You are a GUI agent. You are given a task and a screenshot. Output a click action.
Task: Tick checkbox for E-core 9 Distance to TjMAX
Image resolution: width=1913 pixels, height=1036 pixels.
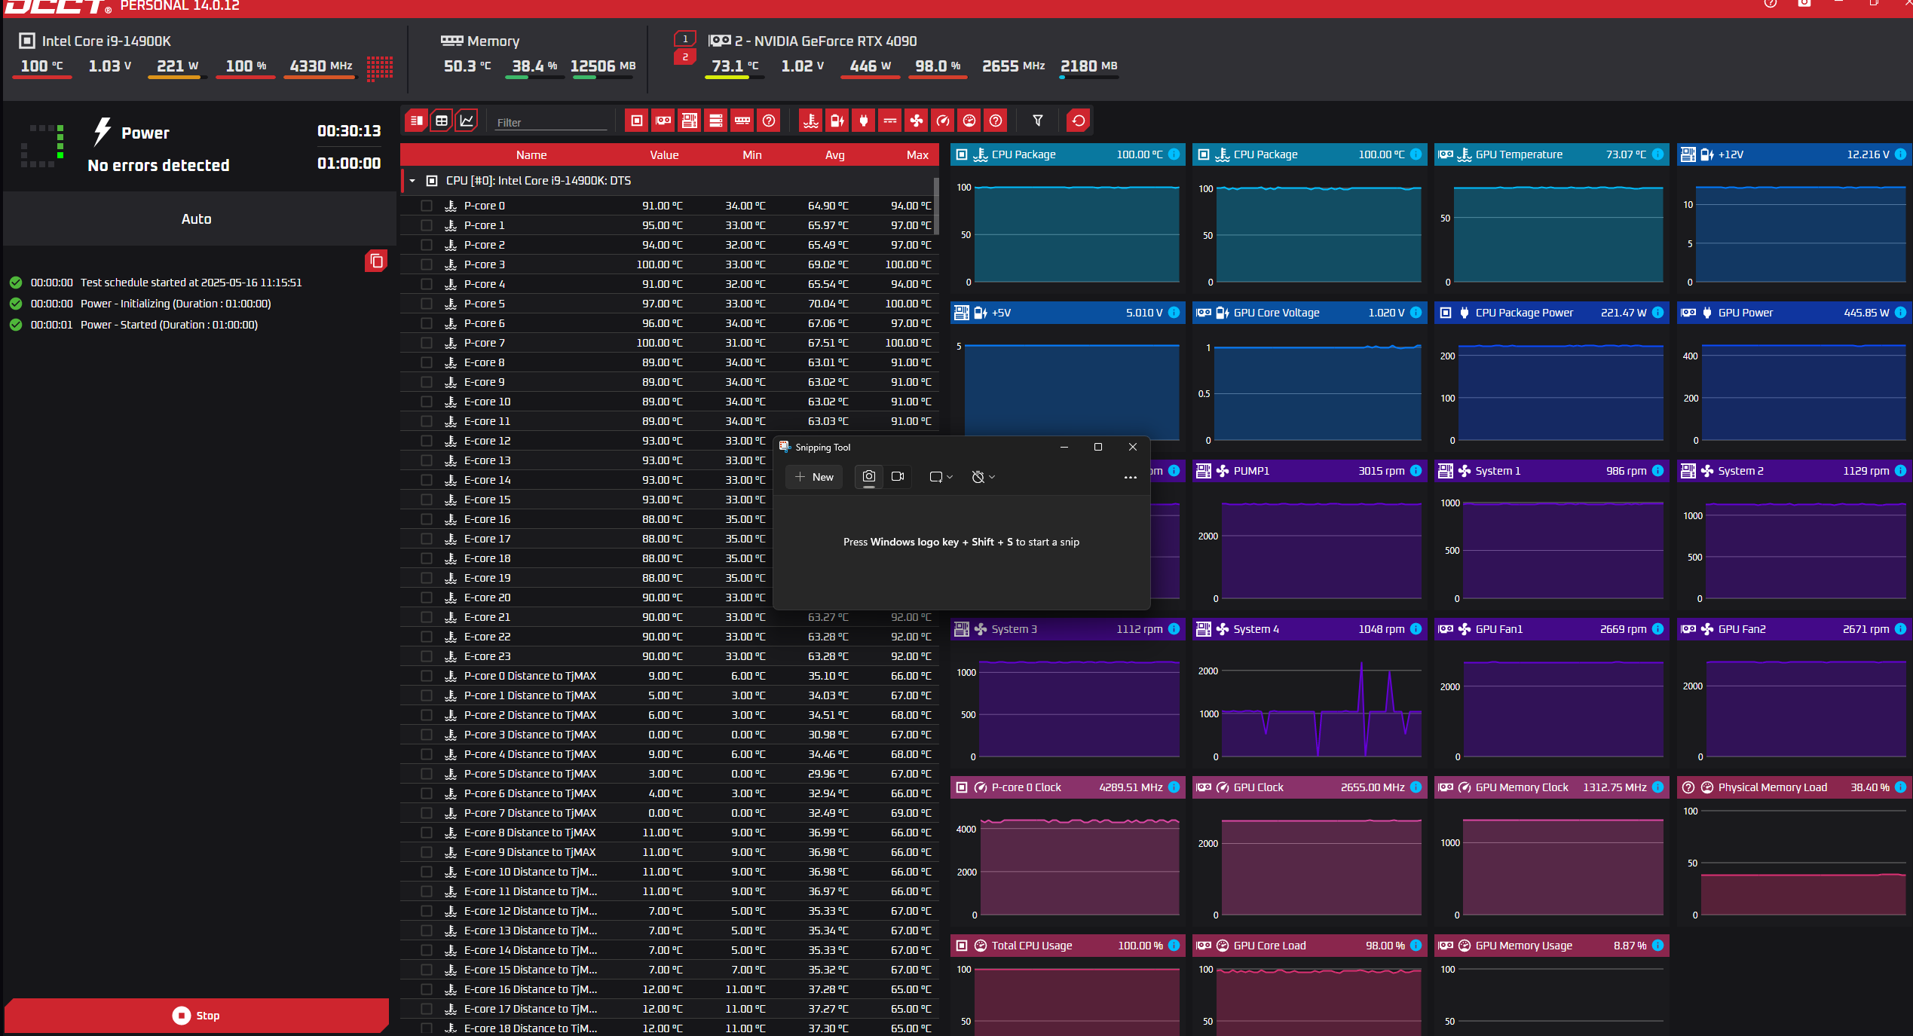[x=427, y=852]
